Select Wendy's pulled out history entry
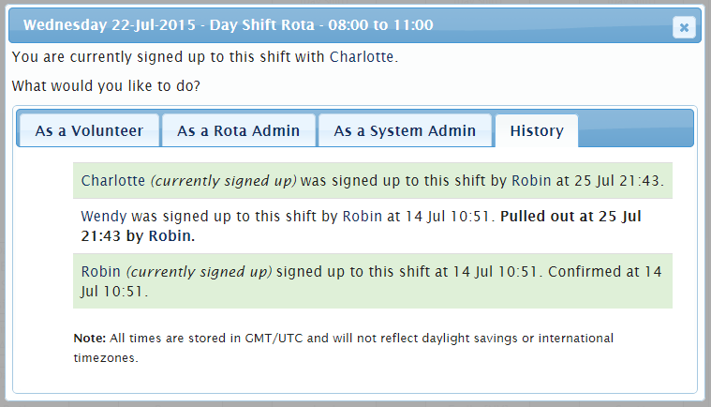Viewport: 711px width, 407px height. pos(373,226)
